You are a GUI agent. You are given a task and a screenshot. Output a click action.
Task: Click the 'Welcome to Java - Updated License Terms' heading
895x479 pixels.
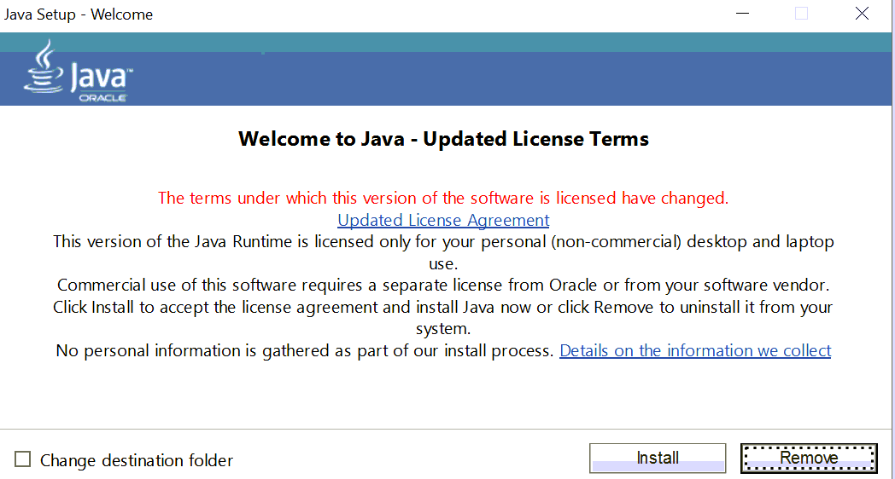click(x=443, y=139)
